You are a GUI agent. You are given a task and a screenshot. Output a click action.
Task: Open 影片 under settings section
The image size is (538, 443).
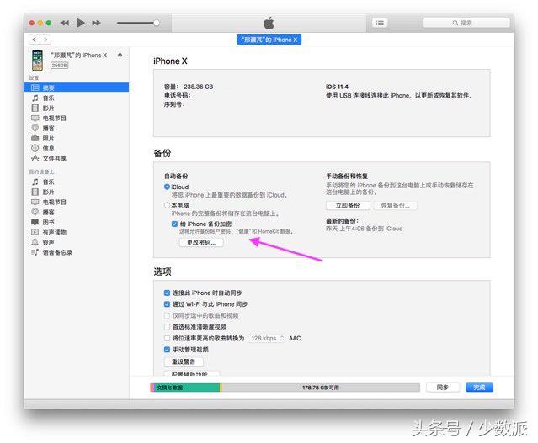(x=76, y=108)
